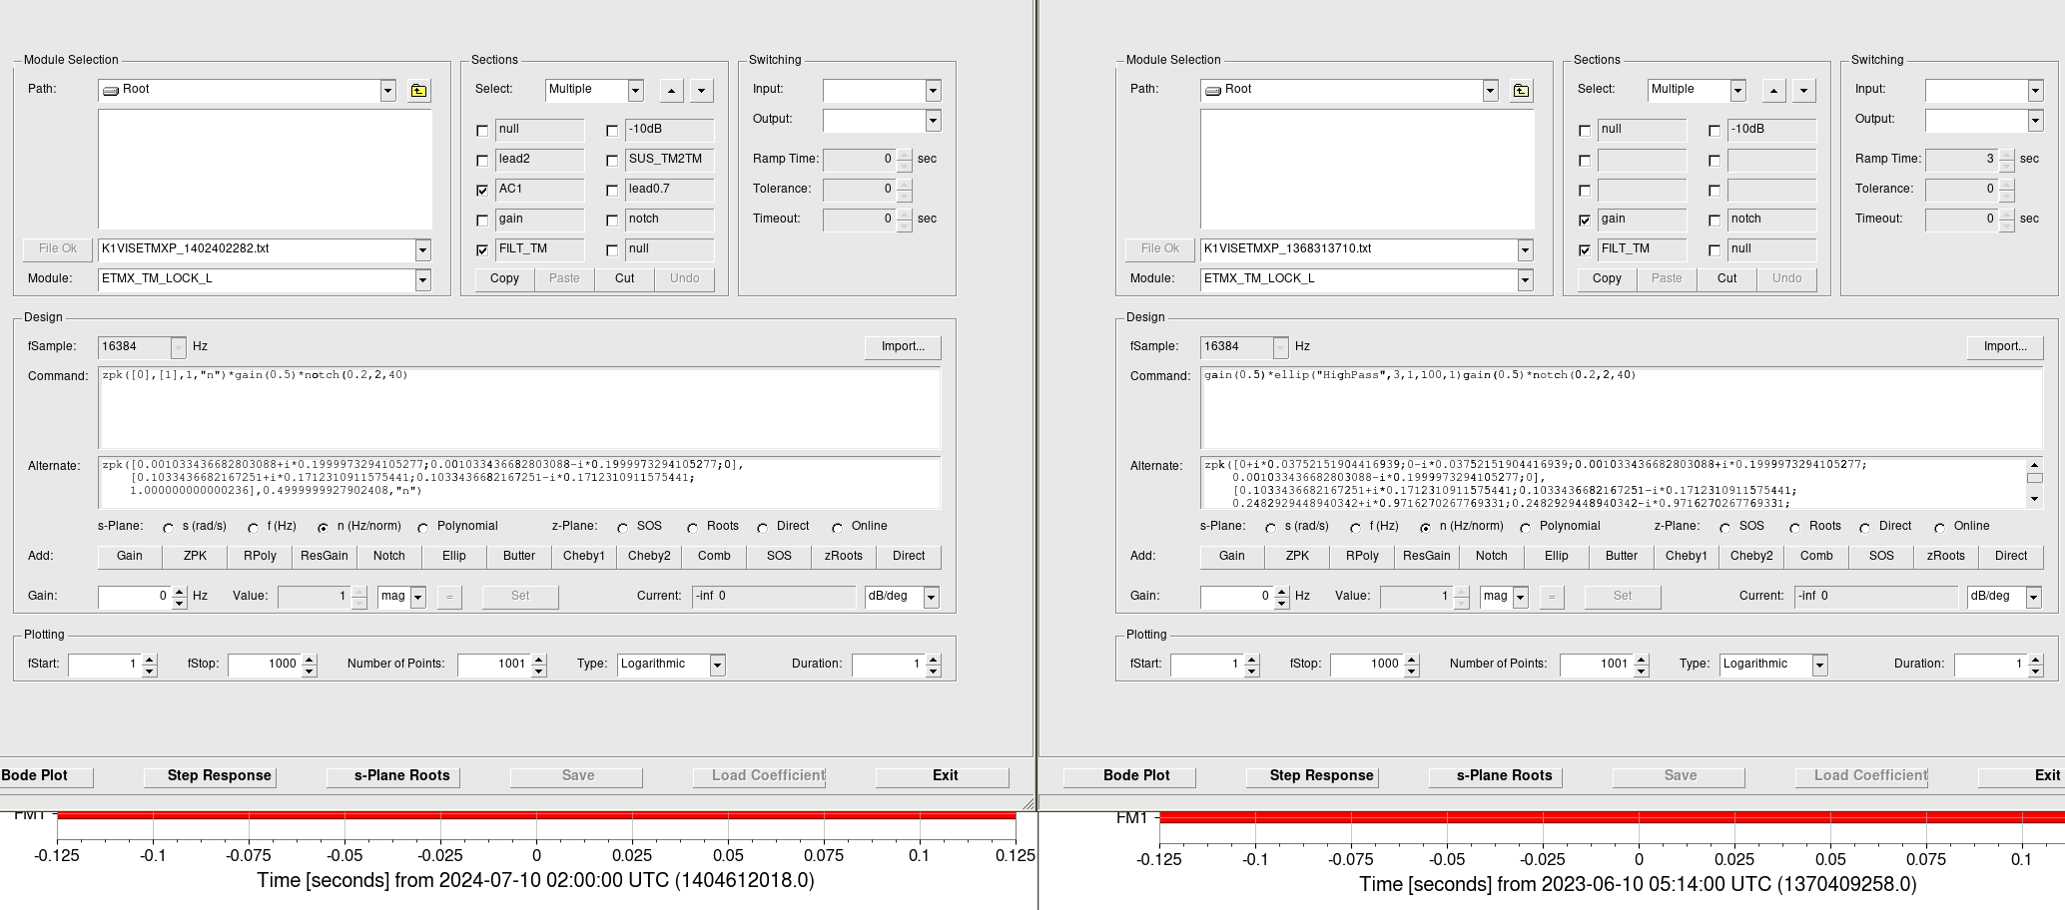Enable the SUS_TM2TM section checkbox

tap(612, 160)
